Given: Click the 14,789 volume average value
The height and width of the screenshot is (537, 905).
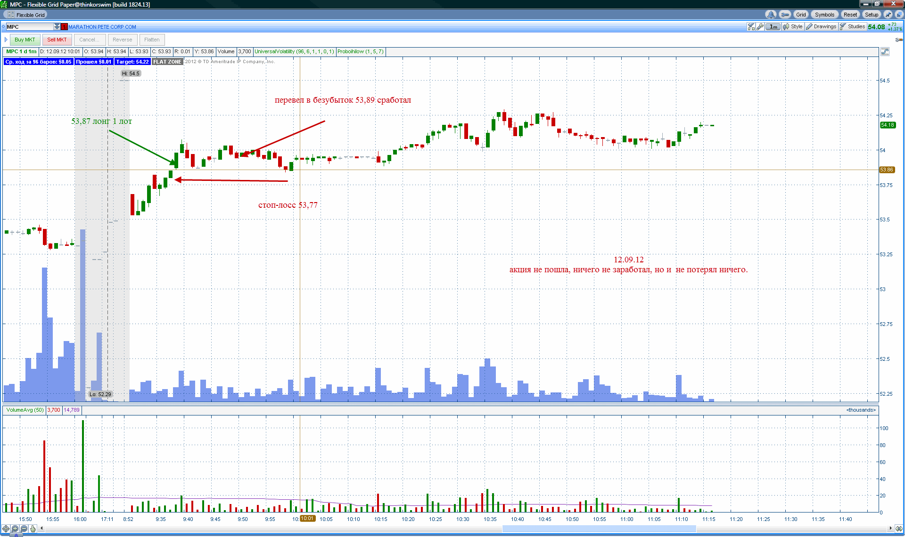Looking at the screenshot, I should [72, 410].
